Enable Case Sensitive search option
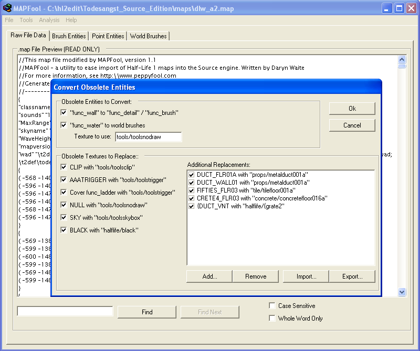The height and width of the screenshot is (351, 420). [x=272, y=305]
